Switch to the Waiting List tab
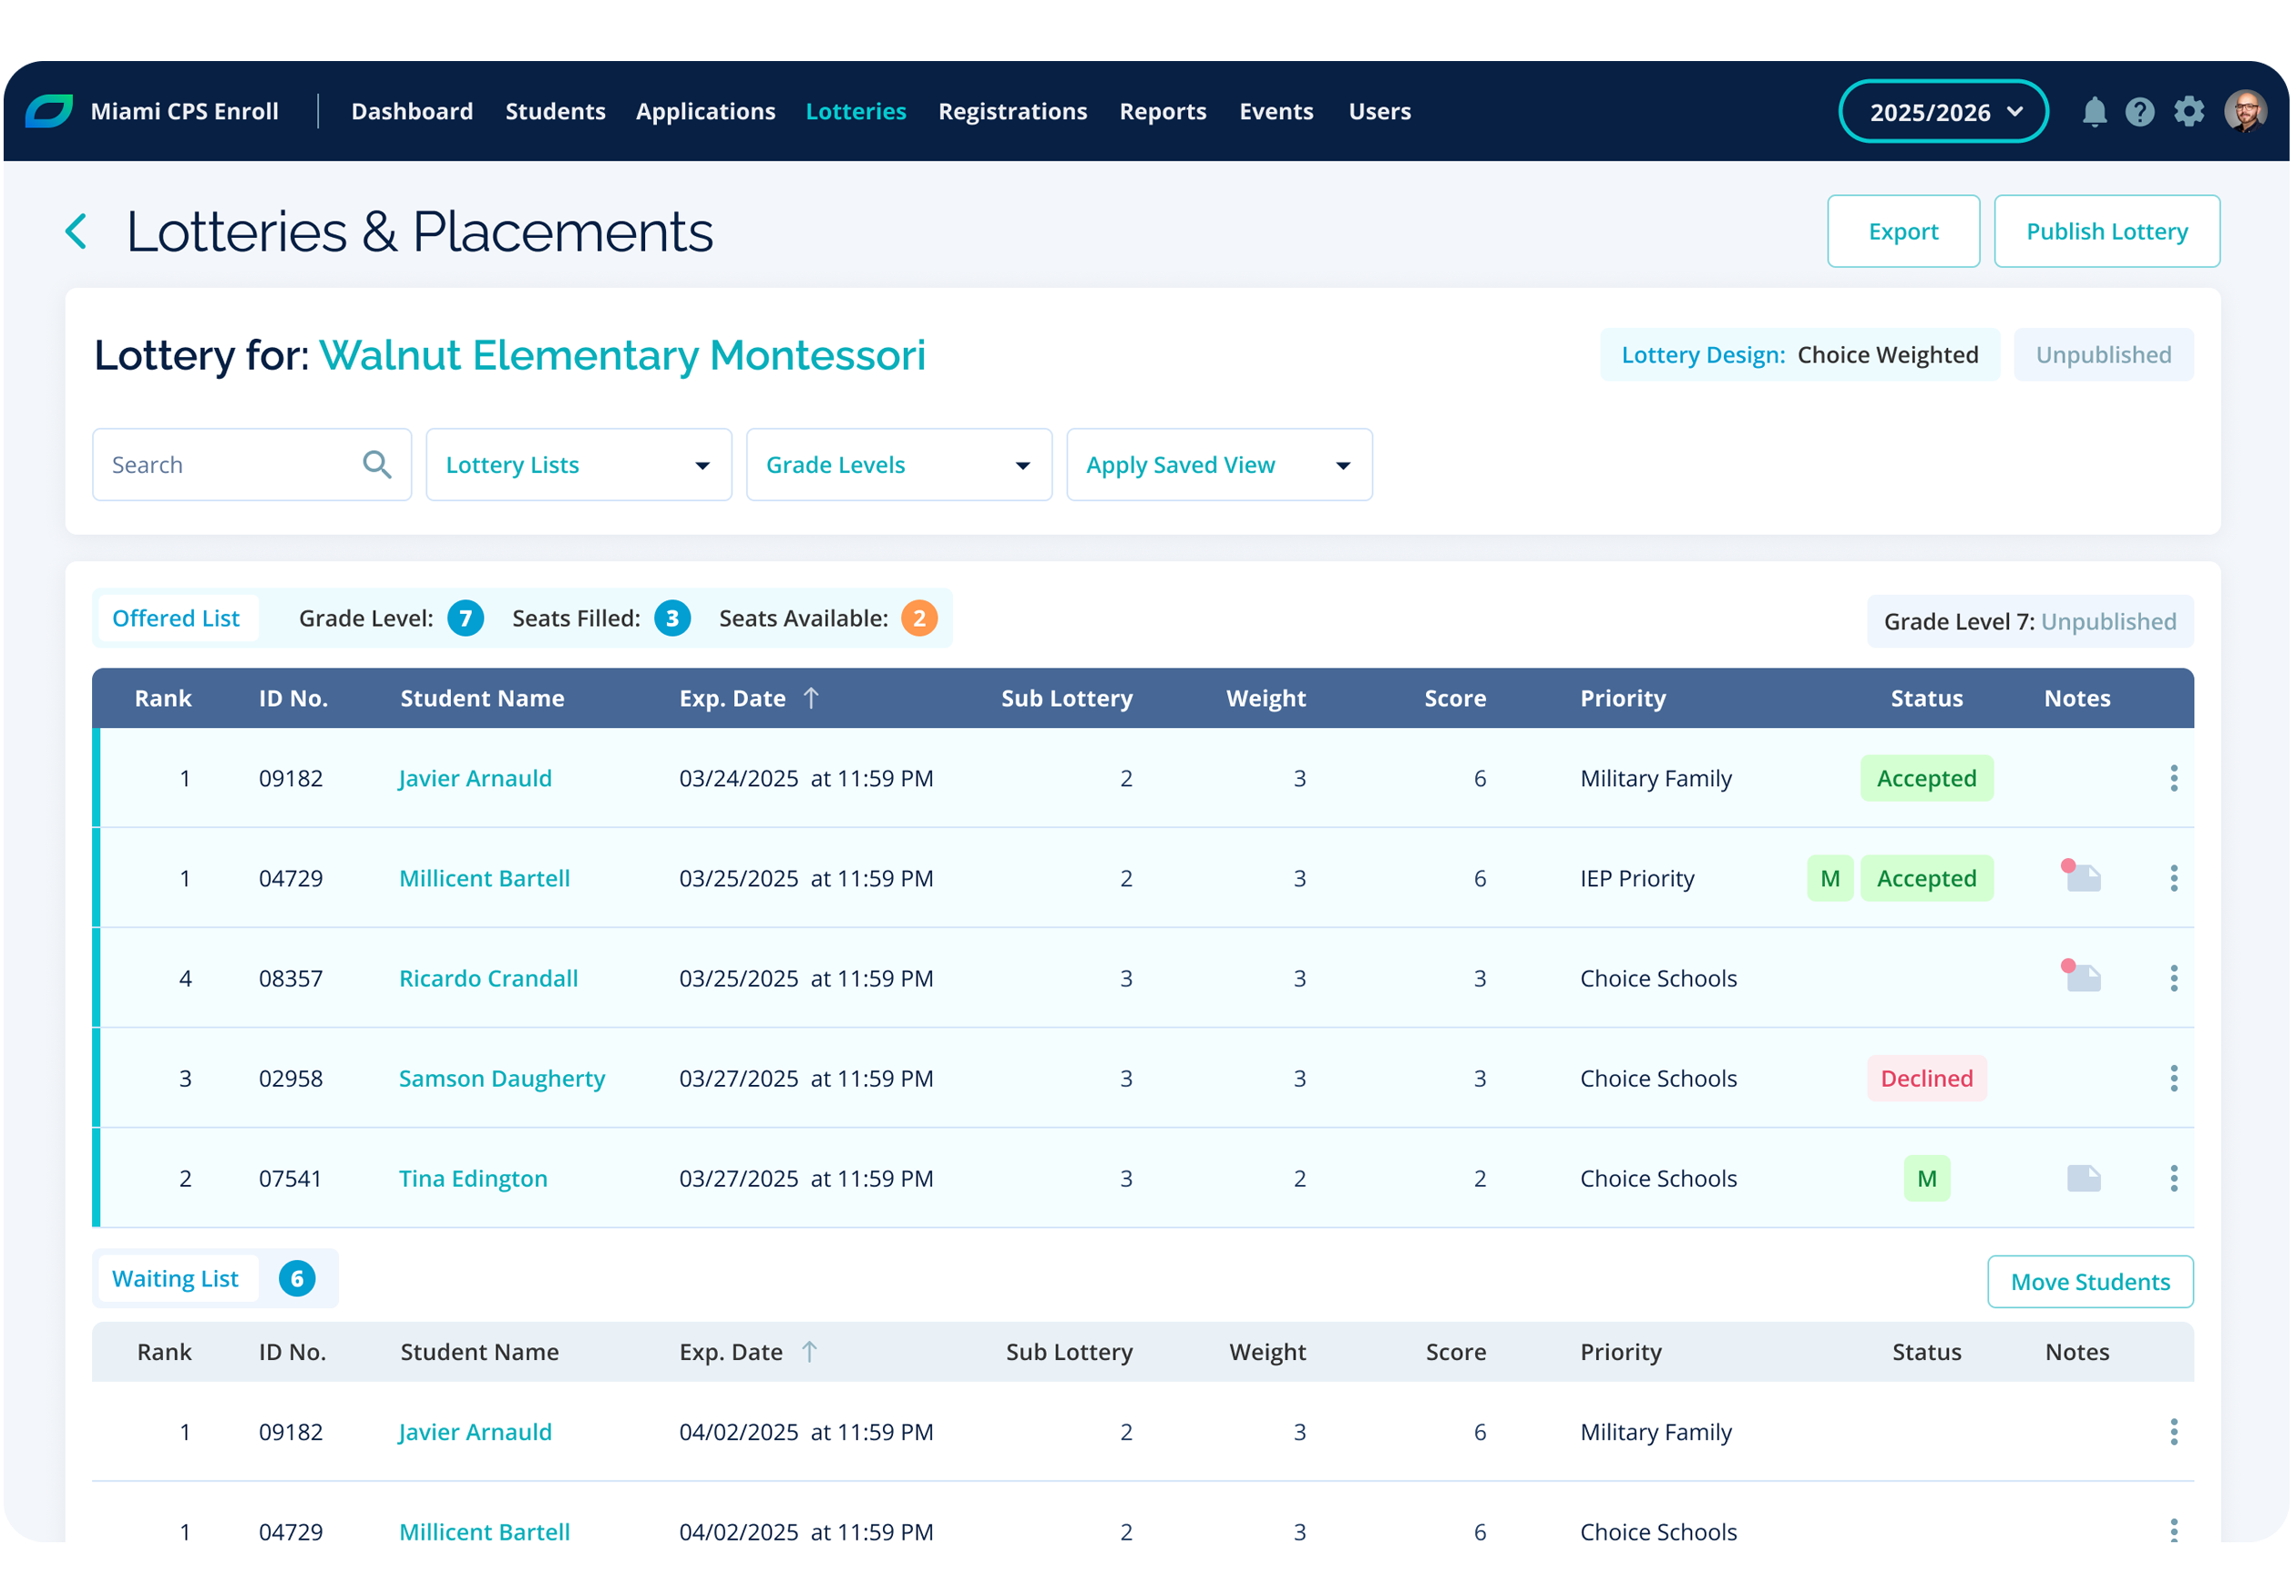 (x=175, y=1278)
